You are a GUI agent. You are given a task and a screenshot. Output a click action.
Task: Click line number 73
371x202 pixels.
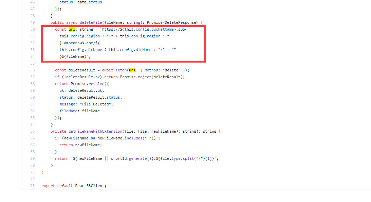[x=32, y=186]
